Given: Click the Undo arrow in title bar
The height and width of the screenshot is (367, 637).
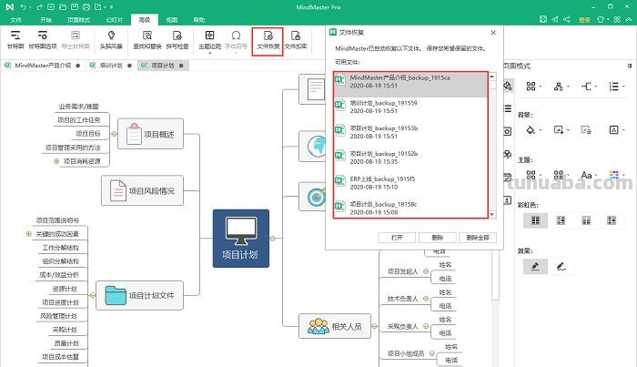Looking at the screenshot, I should (x=24, y=7).
